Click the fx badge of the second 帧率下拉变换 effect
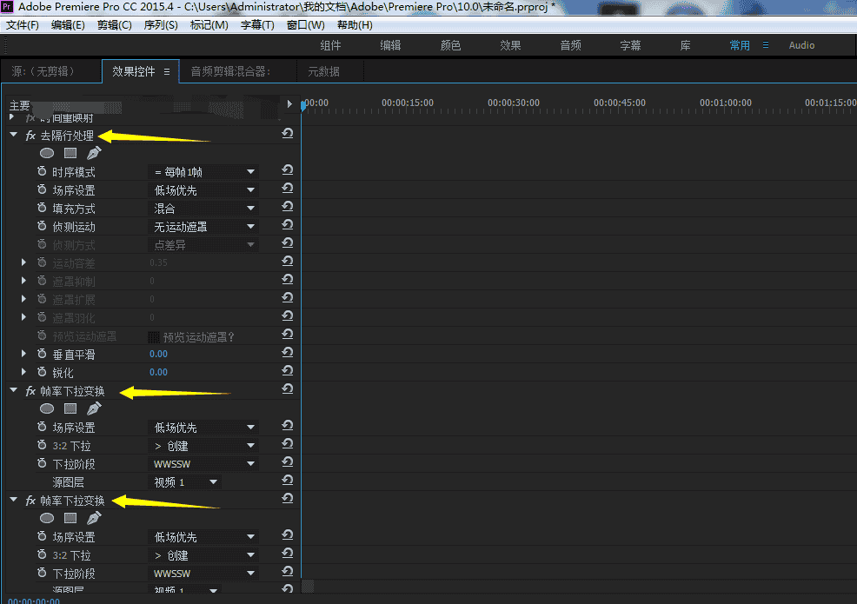 pyautogui.click(x=30, y=500)
